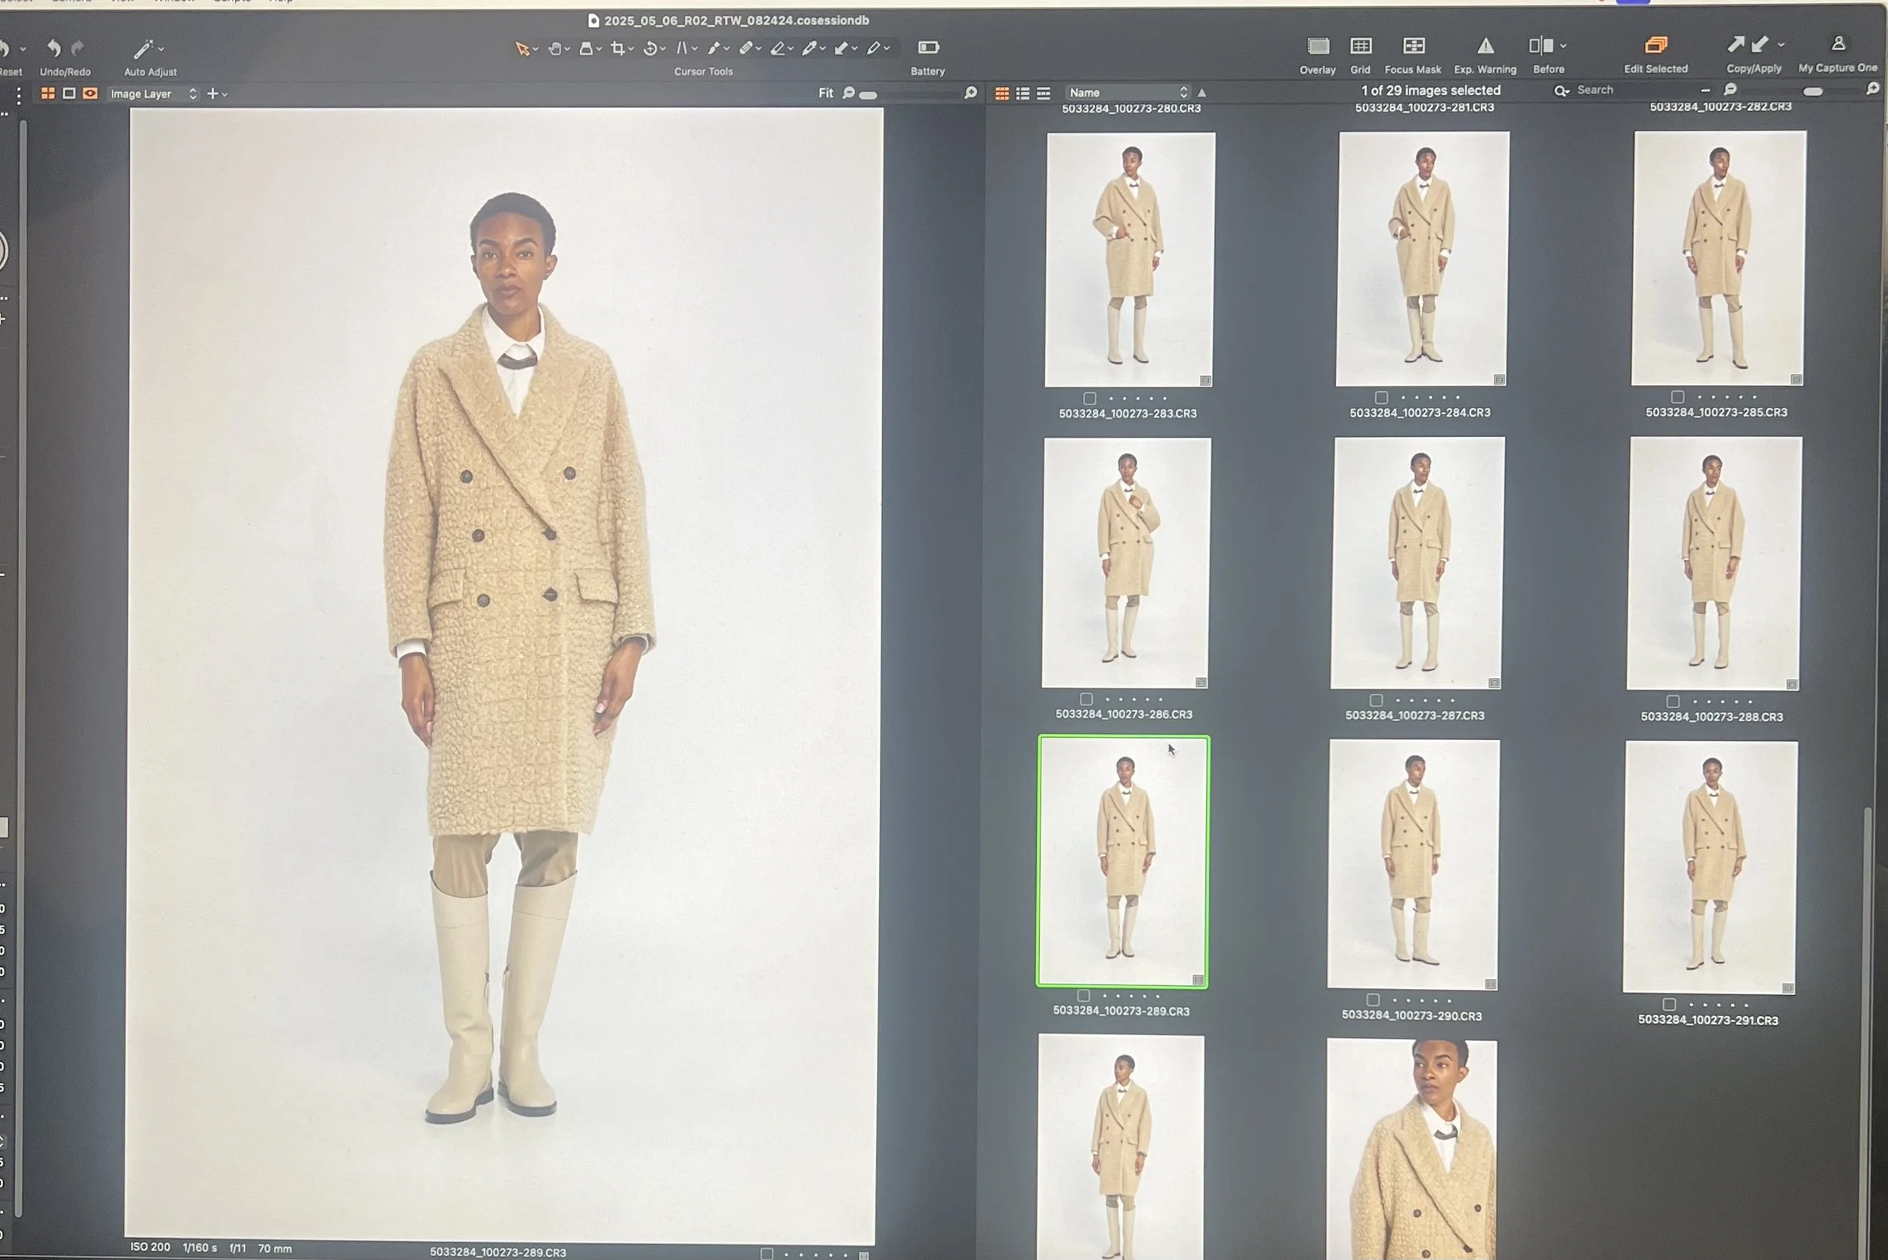Toggle the Before comparison view
Screen dimensions: 1888x1260
point(1541,46)
